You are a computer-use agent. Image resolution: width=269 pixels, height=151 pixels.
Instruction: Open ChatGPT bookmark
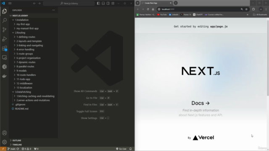(x=198, y=15)
